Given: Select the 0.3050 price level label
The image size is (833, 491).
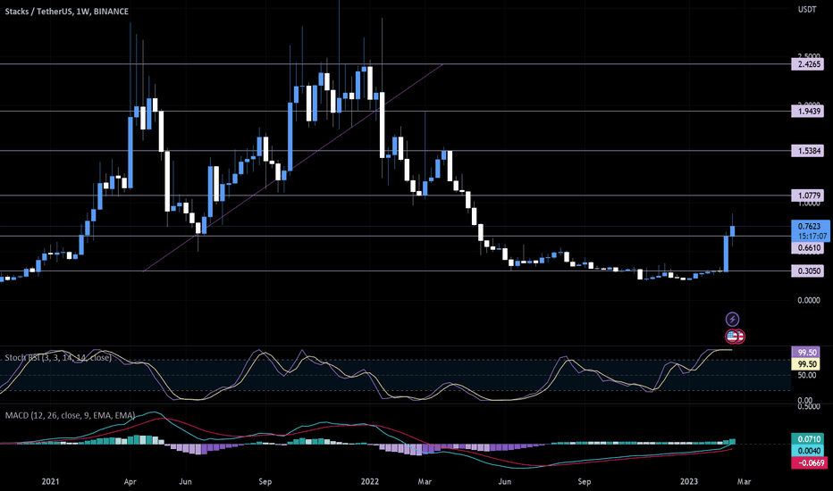Looking at the screenshot, I should (807, 270).
